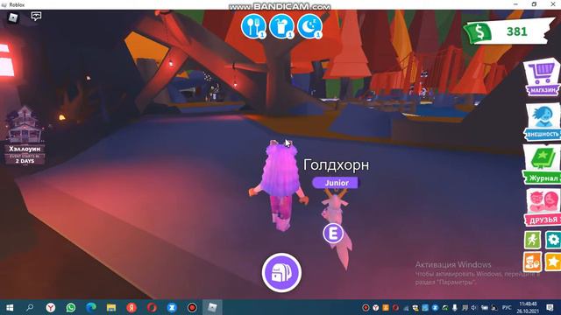This screenshot has width=561, height=315.
Task: Click the Junior pet age badge
Action: pos(336,183)
